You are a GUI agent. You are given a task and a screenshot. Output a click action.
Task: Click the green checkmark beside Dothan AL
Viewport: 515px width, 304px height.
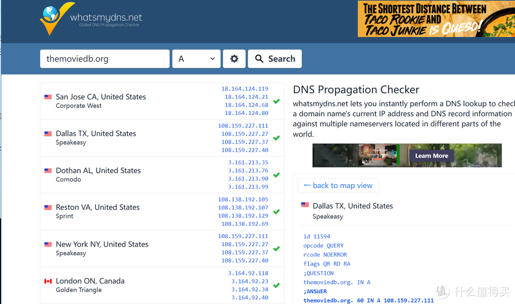(277, 175)
